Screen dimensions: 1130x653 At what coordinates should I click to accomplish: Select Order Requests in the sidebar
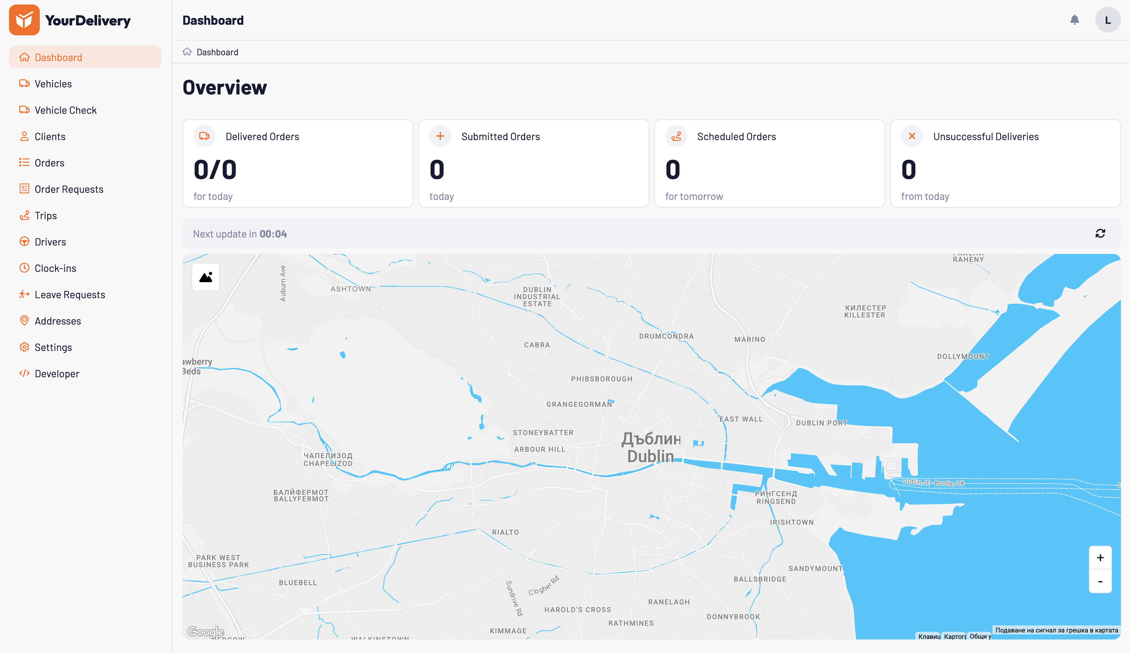(69, 189)
